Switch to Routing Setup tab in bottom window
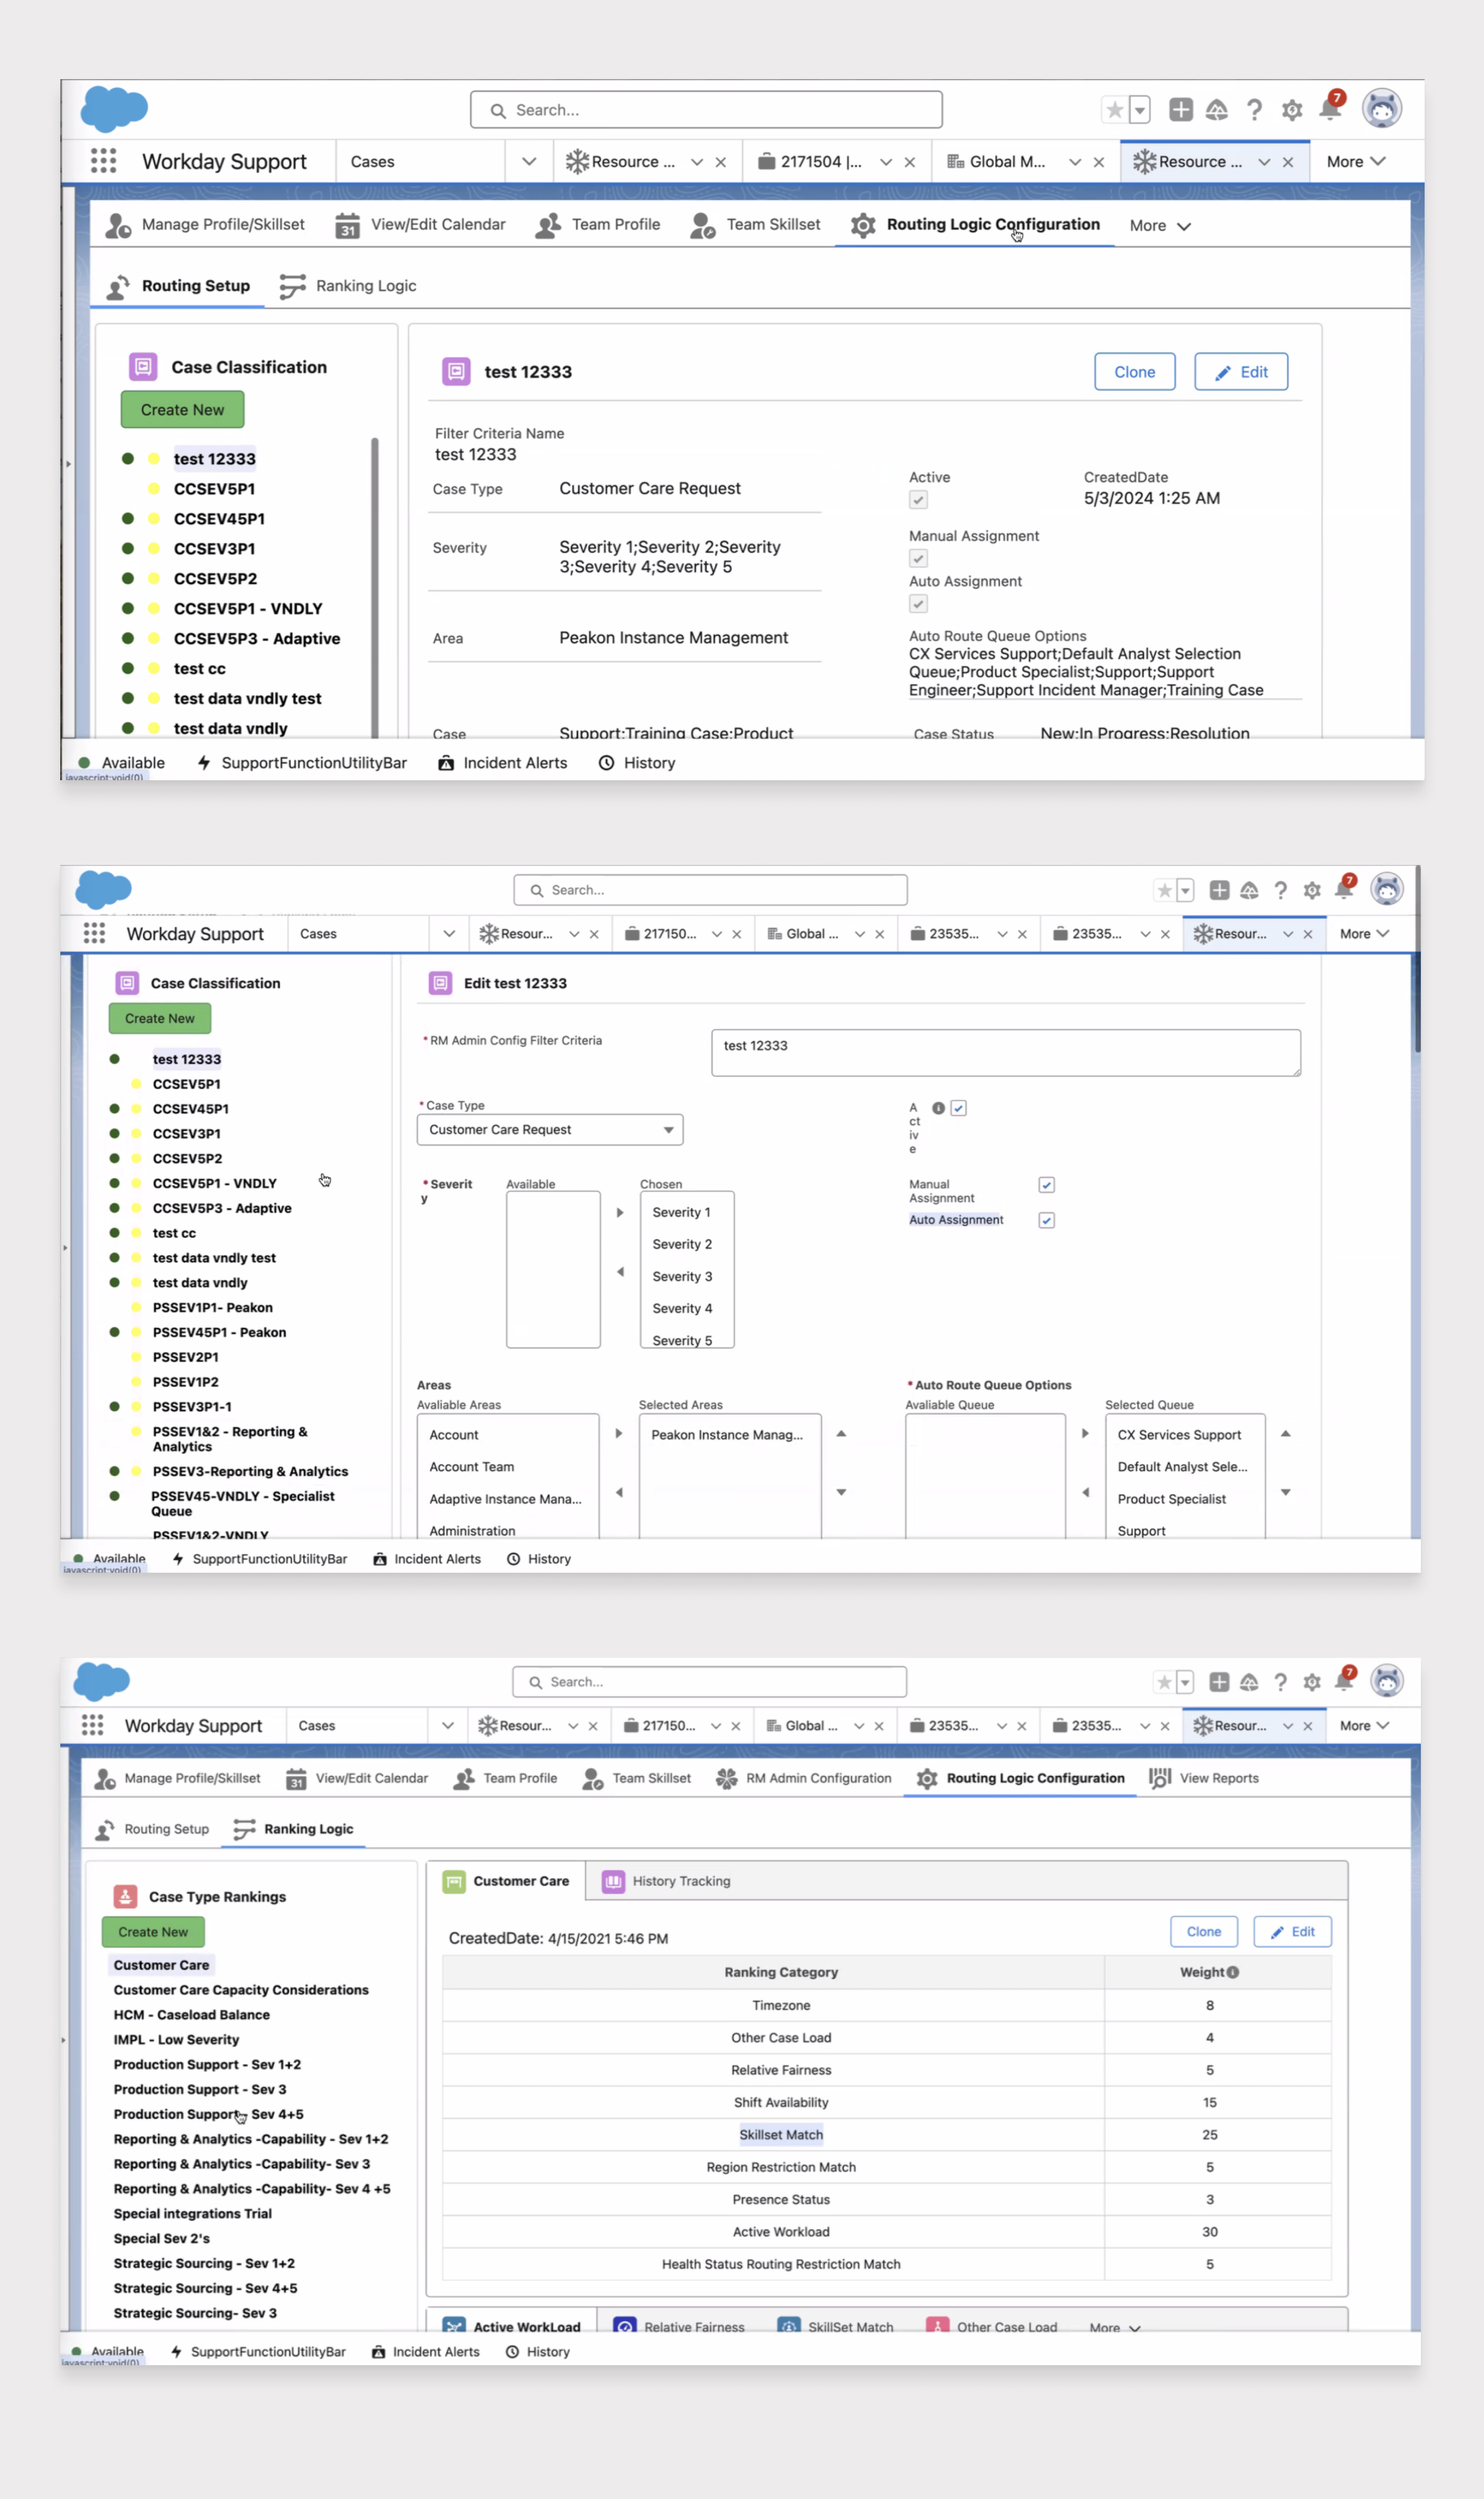Viewport: 1484px width, 2499px height. 151,1829
